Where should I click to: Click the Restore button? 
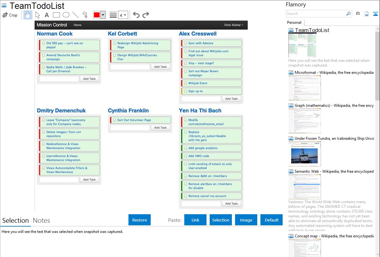(140, 220)
